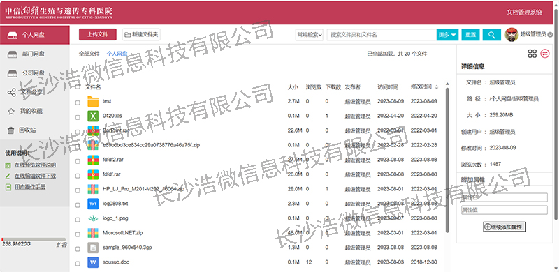Screen dimensions: 559x272
Task: Click the star icon beside 我的收藏
Action: [x=11, y=112]
